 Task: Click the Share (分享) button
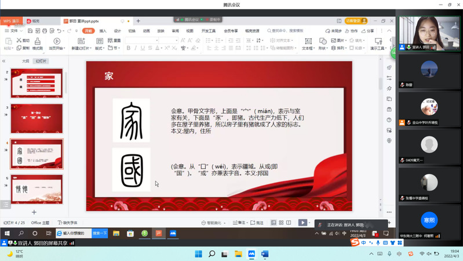coord(369,31)
